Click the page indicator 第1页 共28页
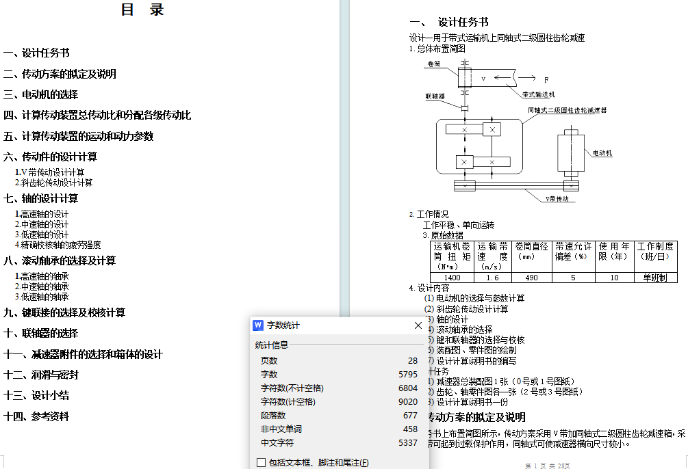This screenshot has width=688, height=469. coord(547,465)
